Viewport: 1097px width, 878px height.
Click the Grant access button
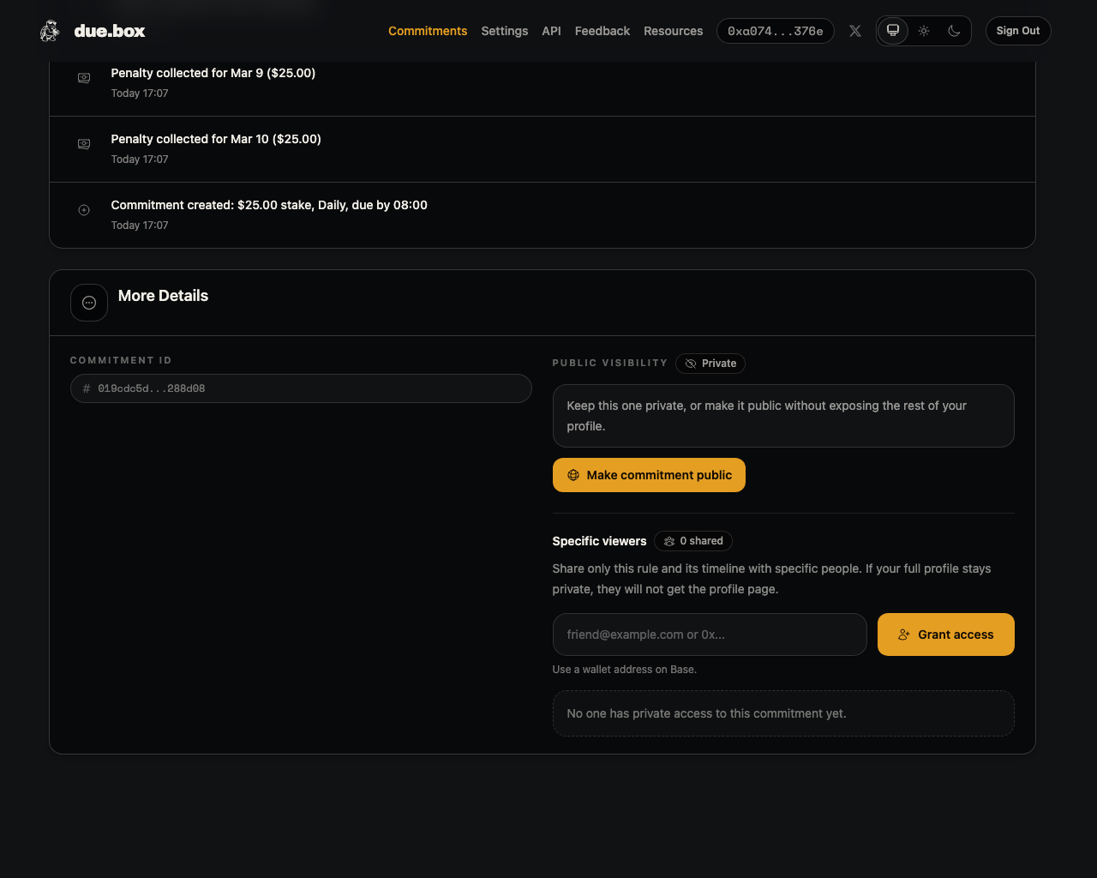[945, 634]
